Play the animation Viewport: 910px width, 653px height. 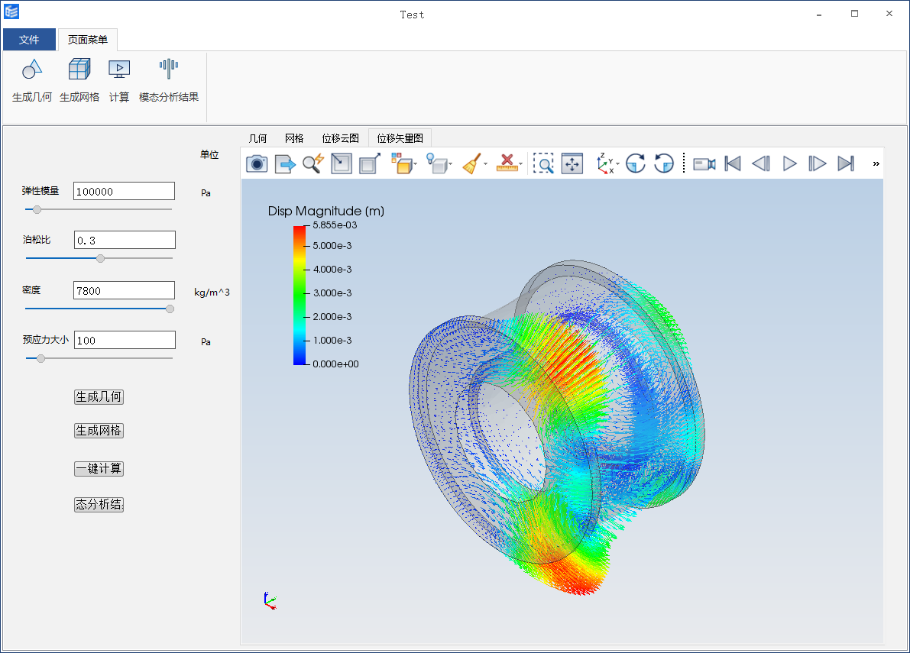pos(789,163)
